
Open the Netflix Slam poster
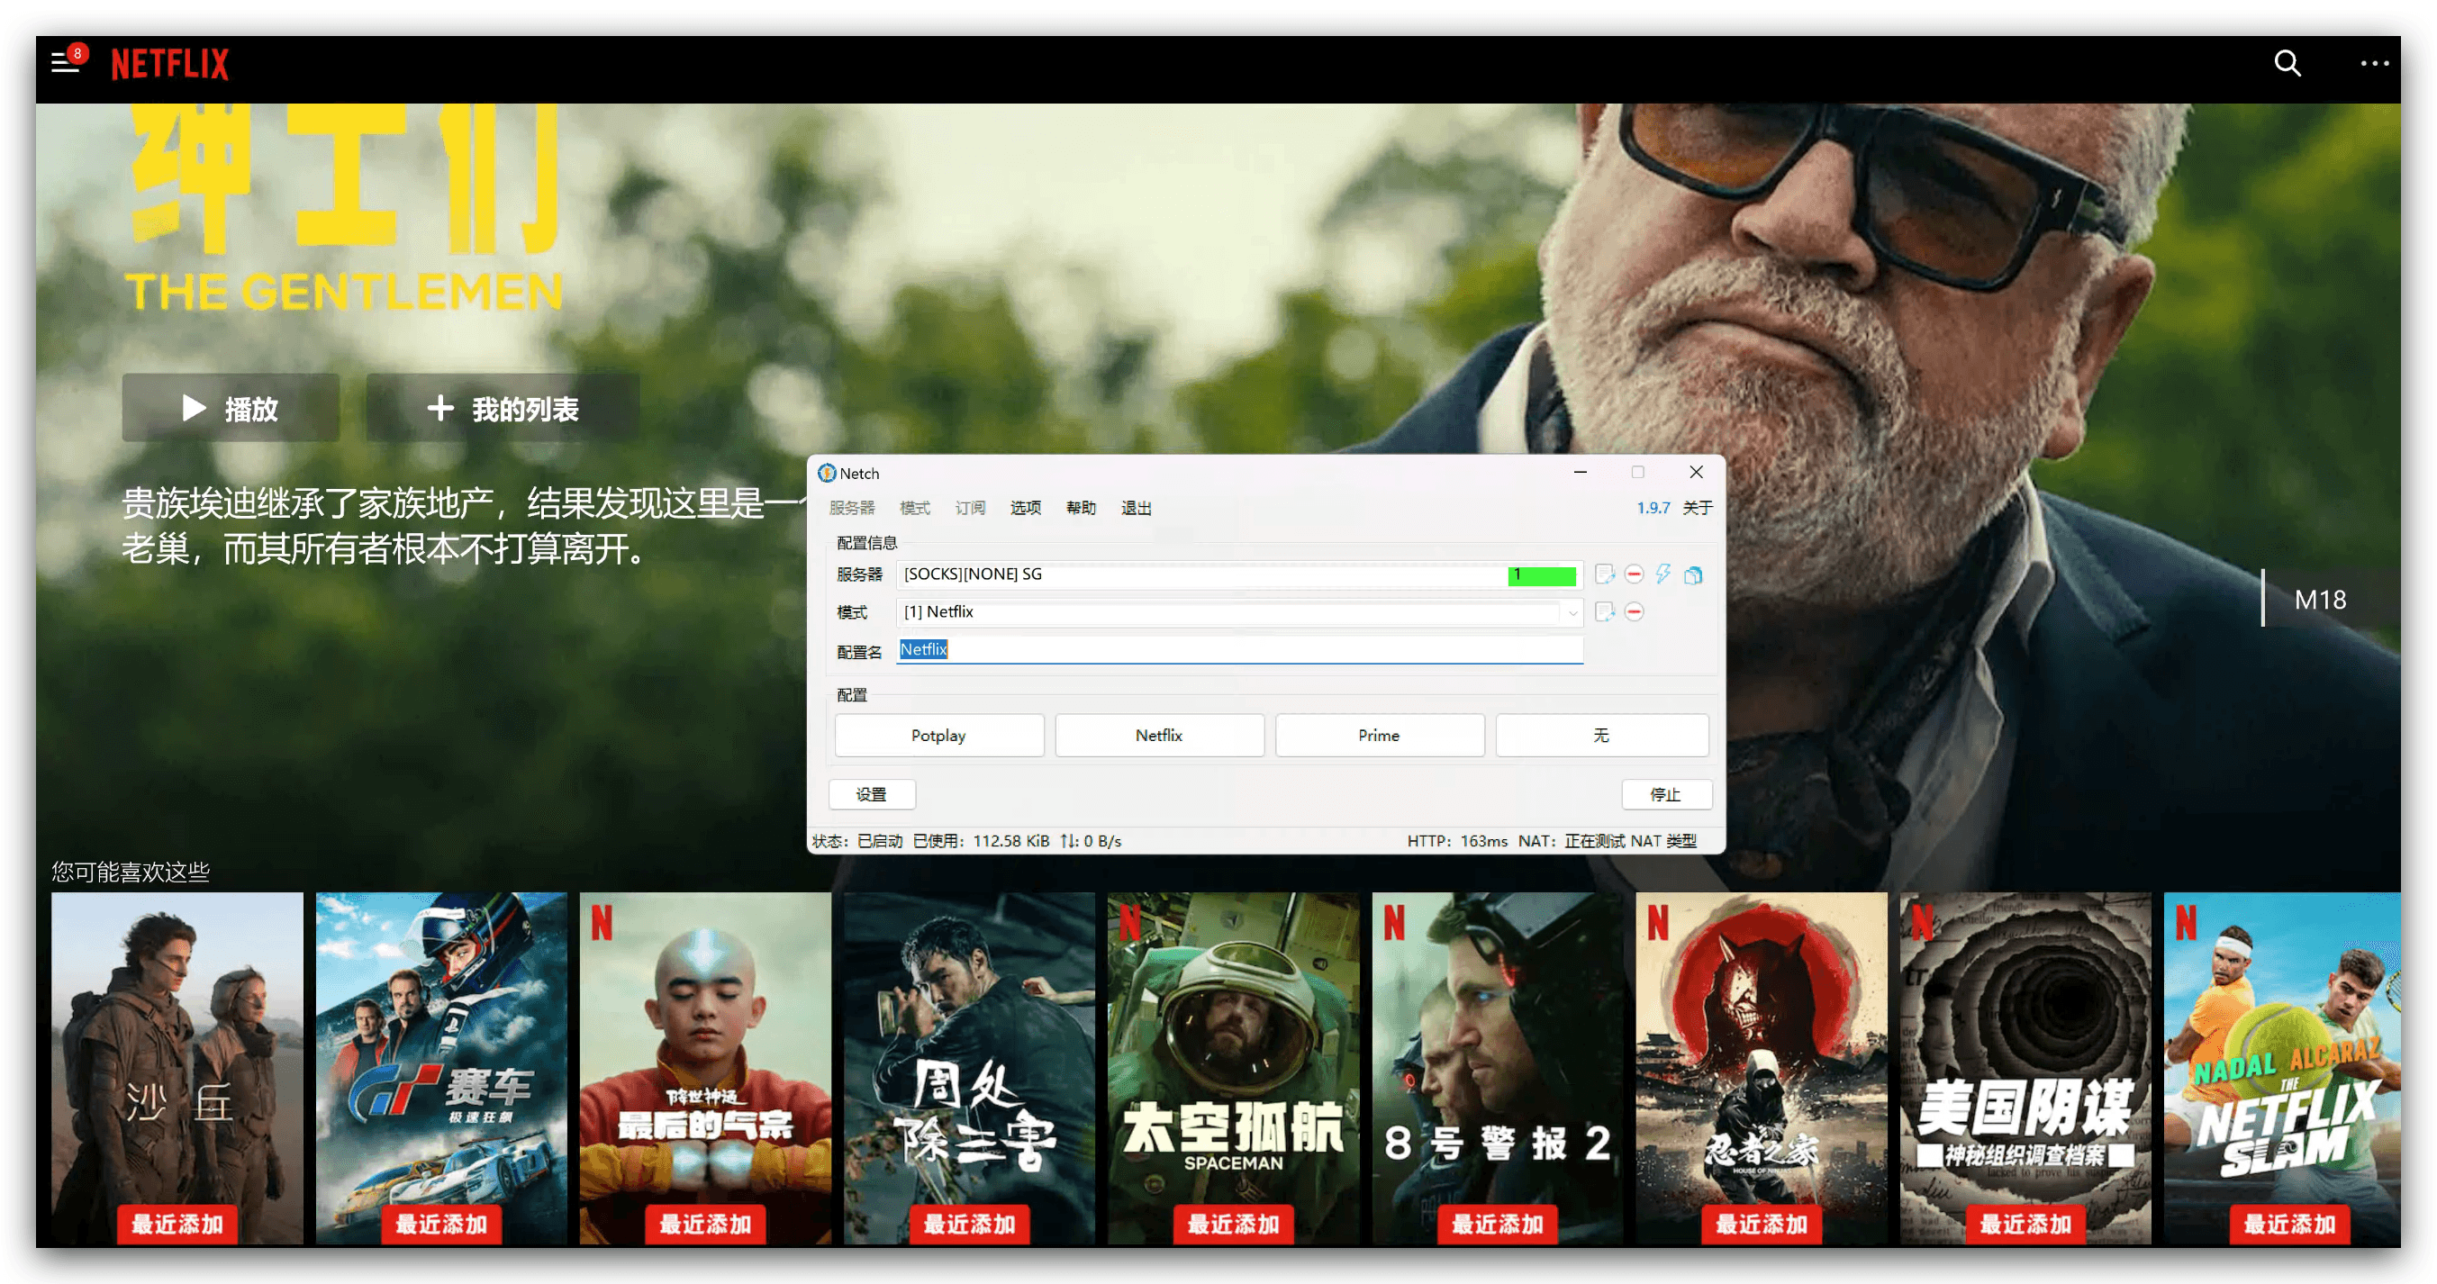(2282, 1069)
